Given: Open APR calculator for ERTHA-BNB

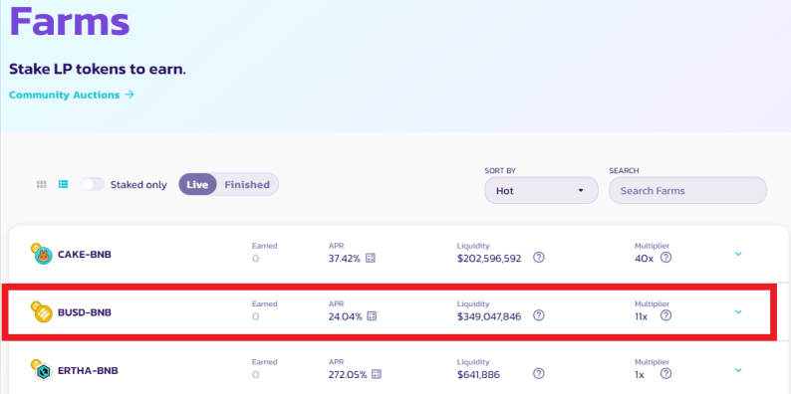Looking at the screenshot, I should pos(377,374).
